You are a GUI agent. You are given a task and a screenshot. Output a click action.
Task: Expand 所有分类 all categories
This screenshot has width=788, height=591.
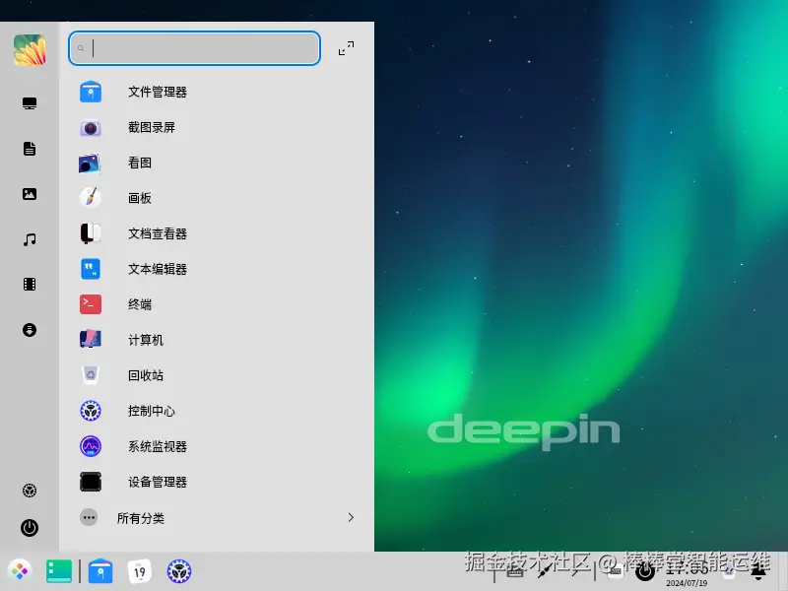(216, 518)
